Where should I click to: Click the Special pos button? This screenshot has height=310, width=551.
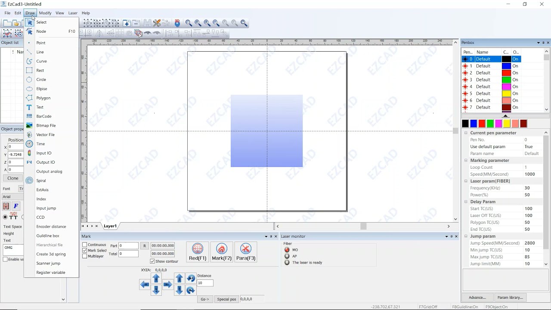[226, 299]
